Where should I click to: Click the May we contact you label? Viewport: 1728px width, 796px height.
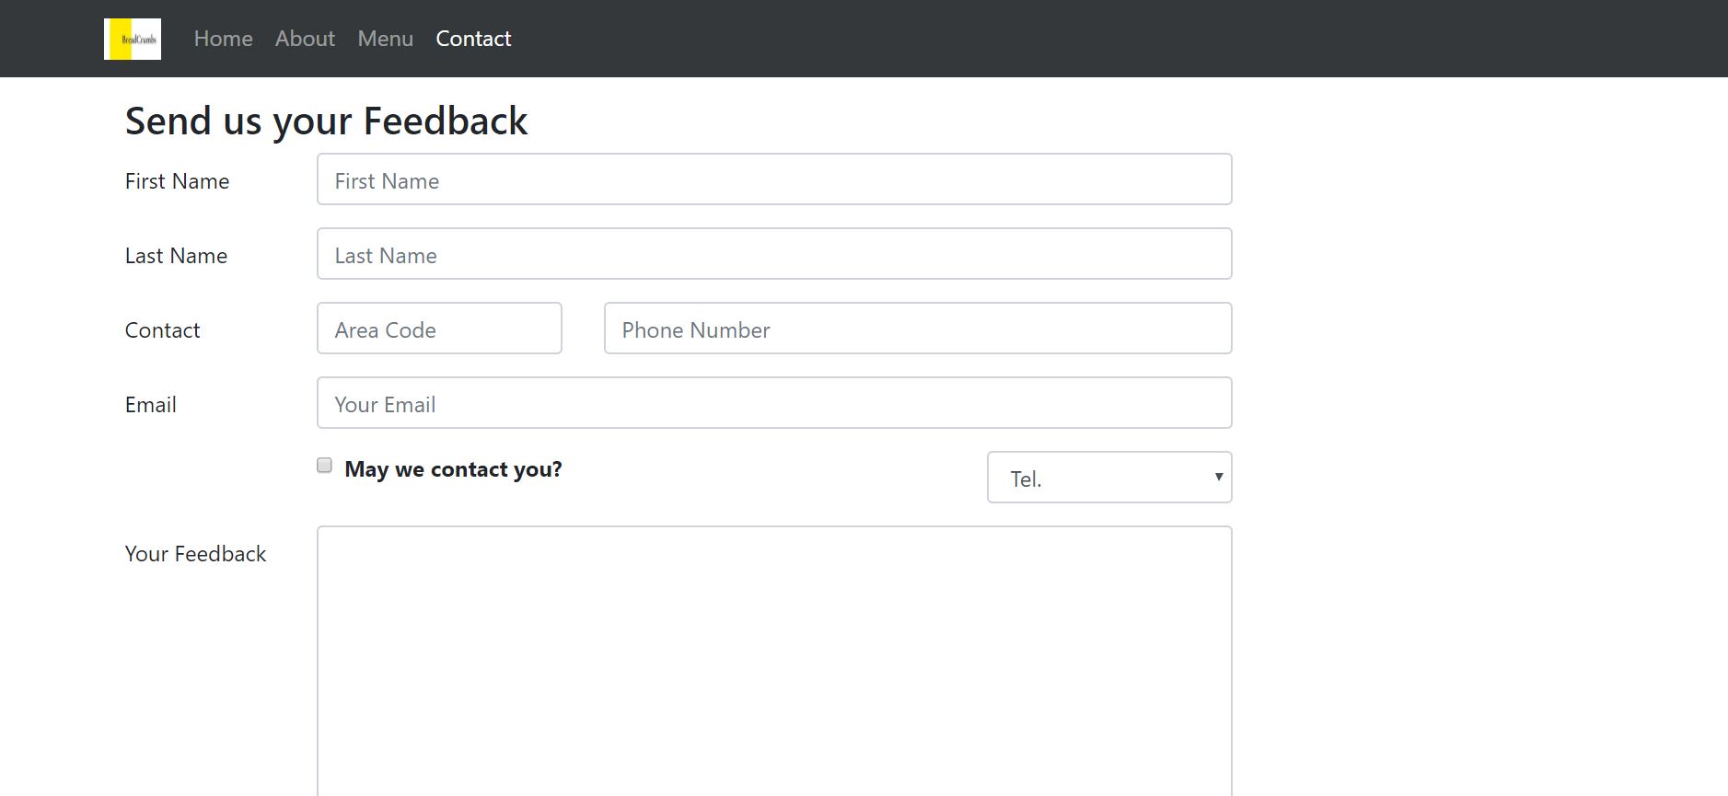pyautogui.click(x=453, y=469)
